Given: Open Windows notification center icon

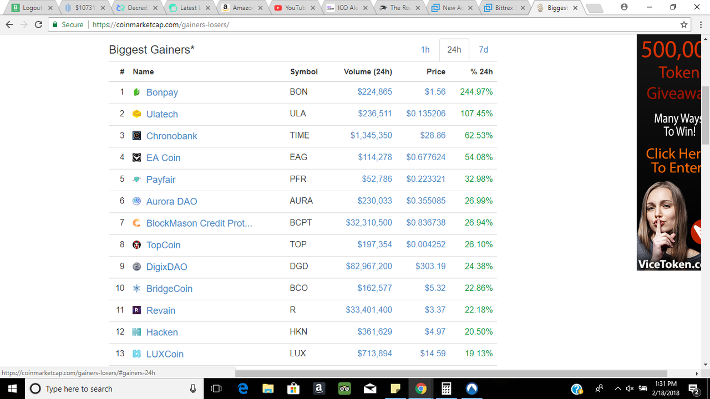Looking at the screenshot, I should (693, 388).
